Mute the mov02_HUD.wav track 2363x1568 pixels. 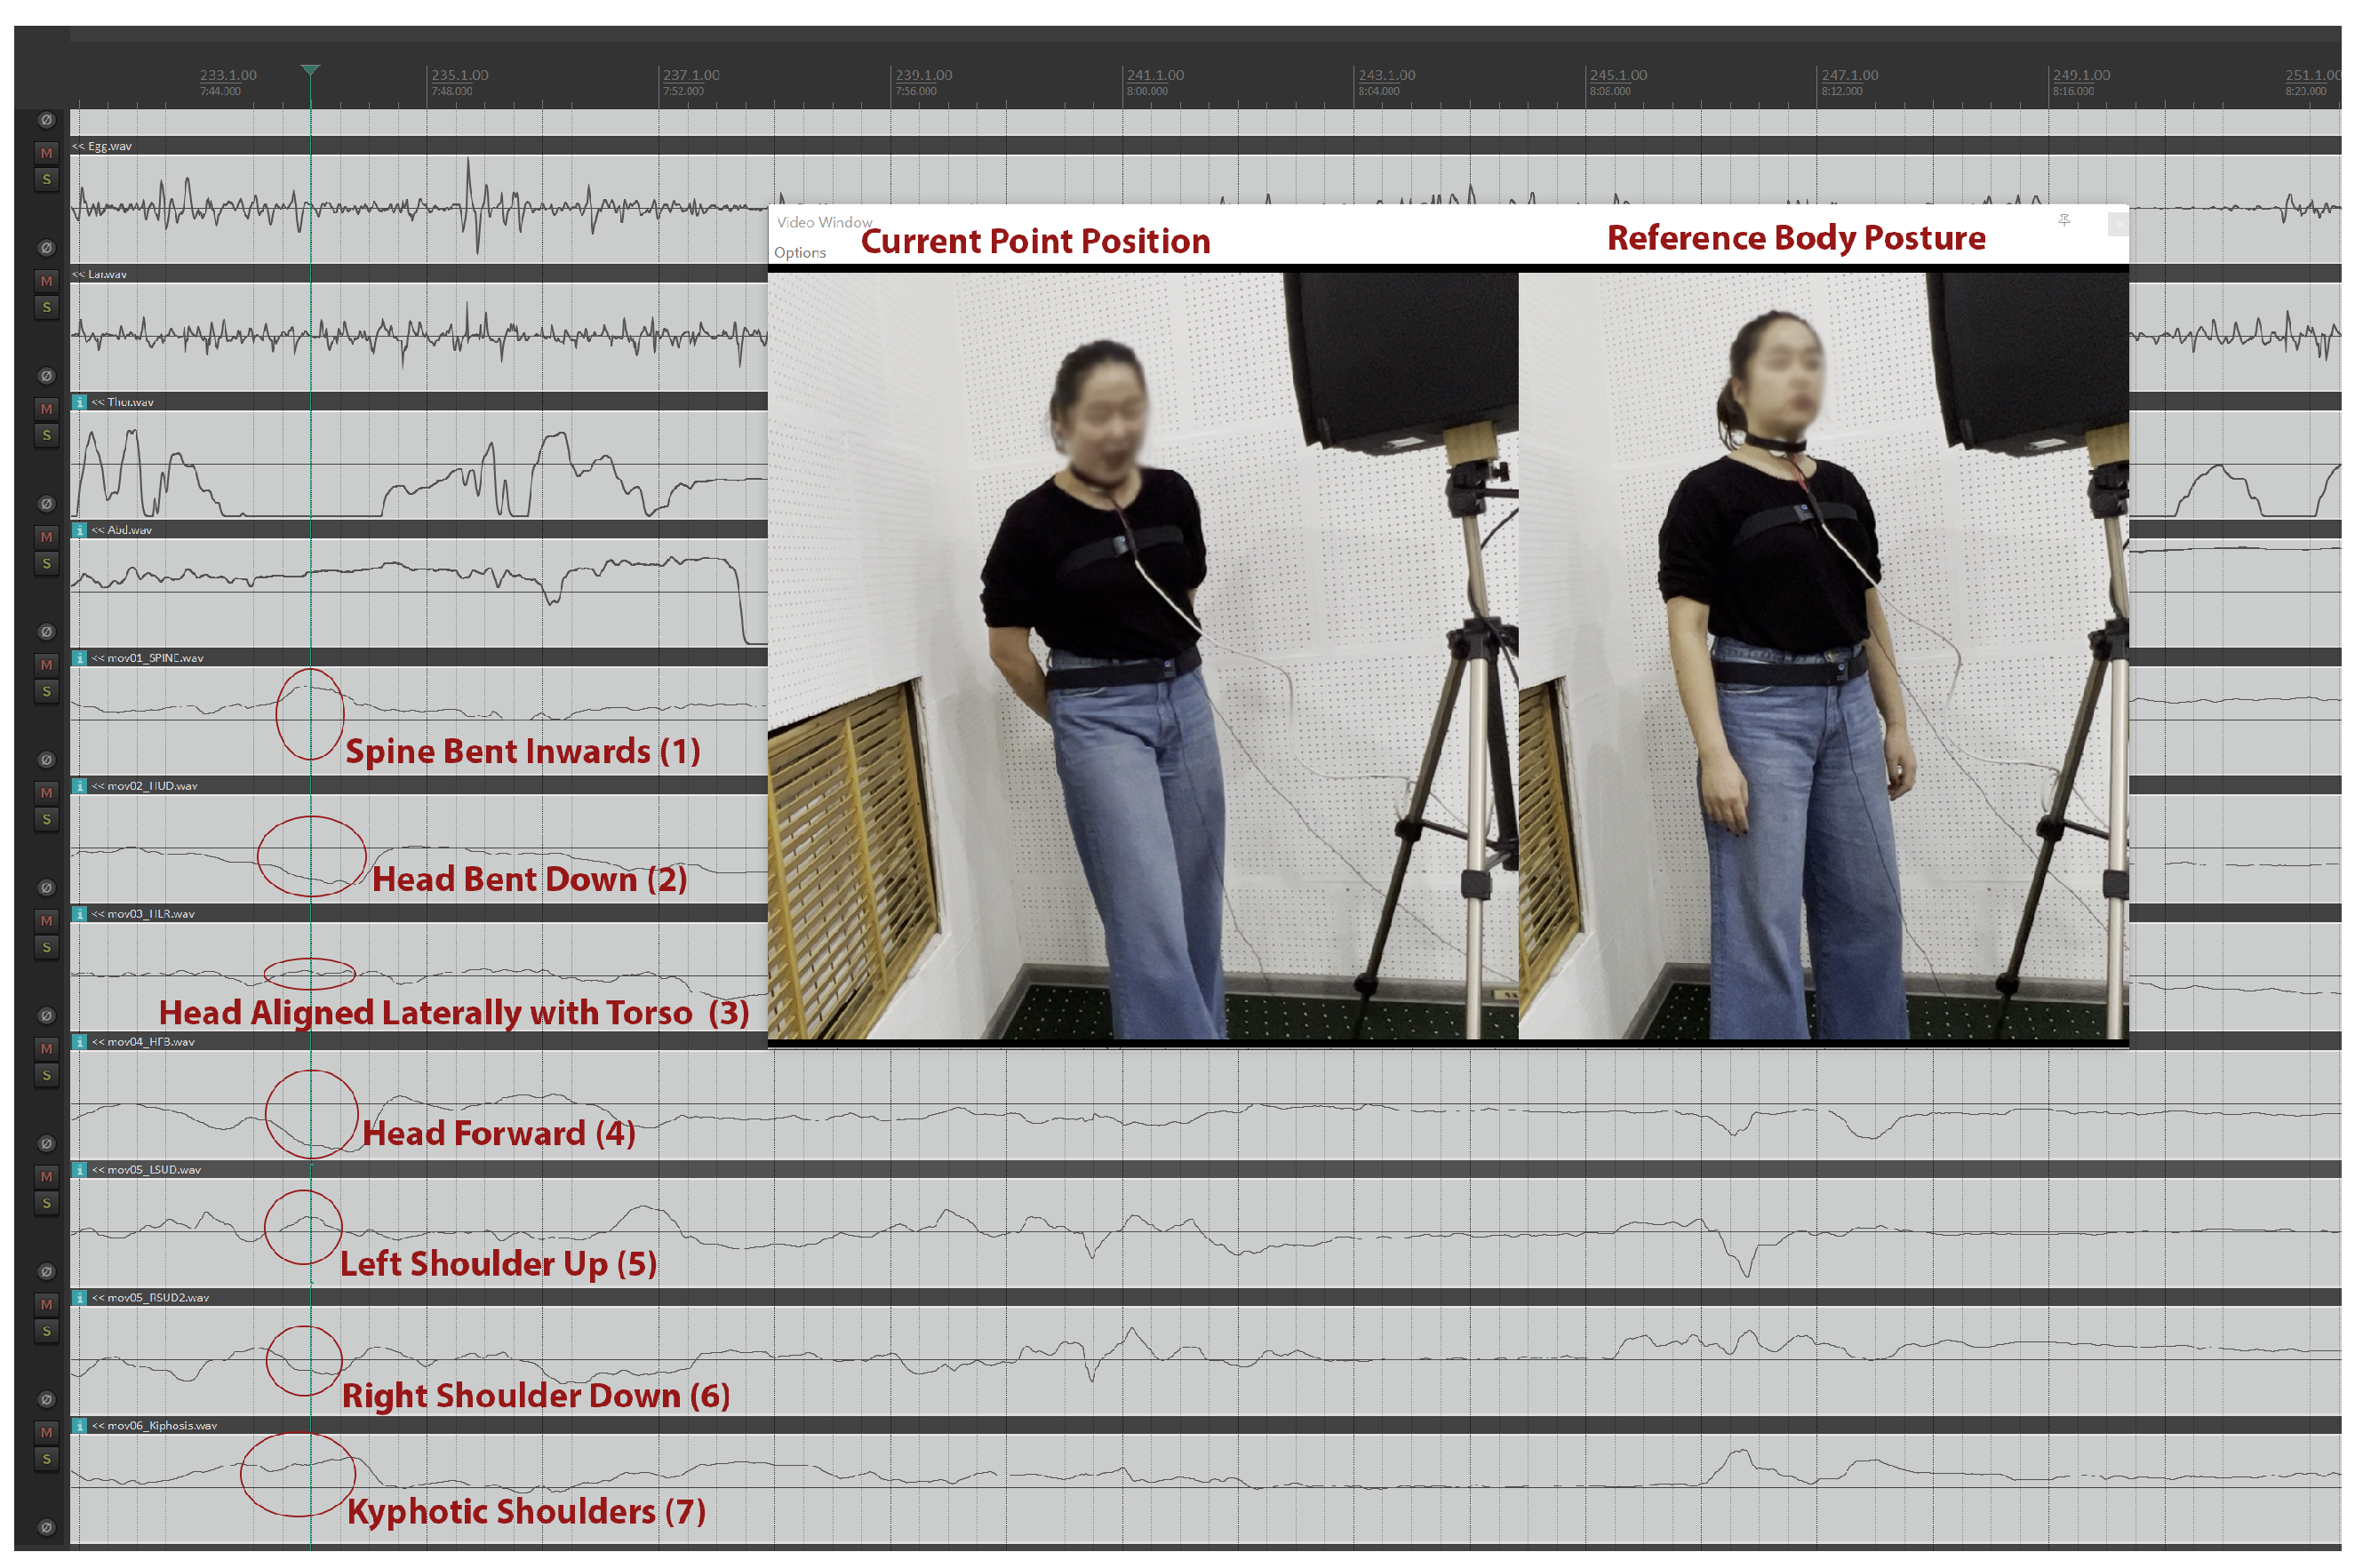(x=46, y=793)
